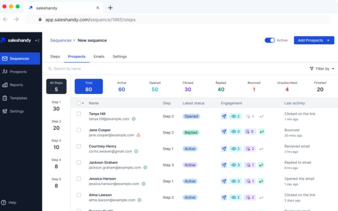Click the Help icon at sidebar bottom
Image resolution: width=338 pixels, height=211 pixels.
click(x=3, y=203)
